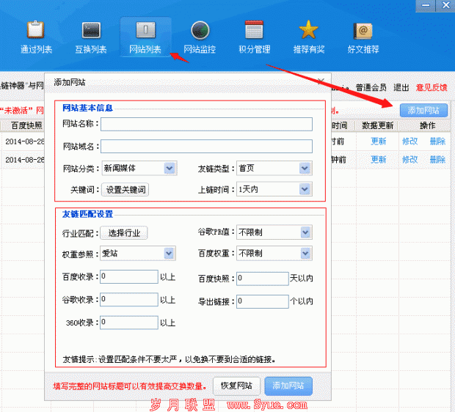Image resolution: width=455 pixels, height=412 pixels.
Task: Click the 百度快照 column header in table
Action: click(26, 125)
